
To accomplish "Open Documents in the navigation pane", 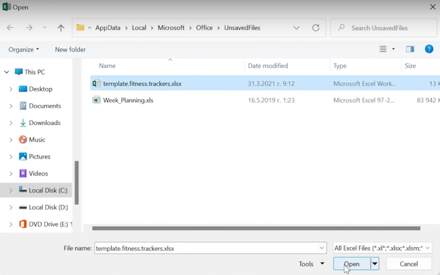I will click(x=40, y=106).
